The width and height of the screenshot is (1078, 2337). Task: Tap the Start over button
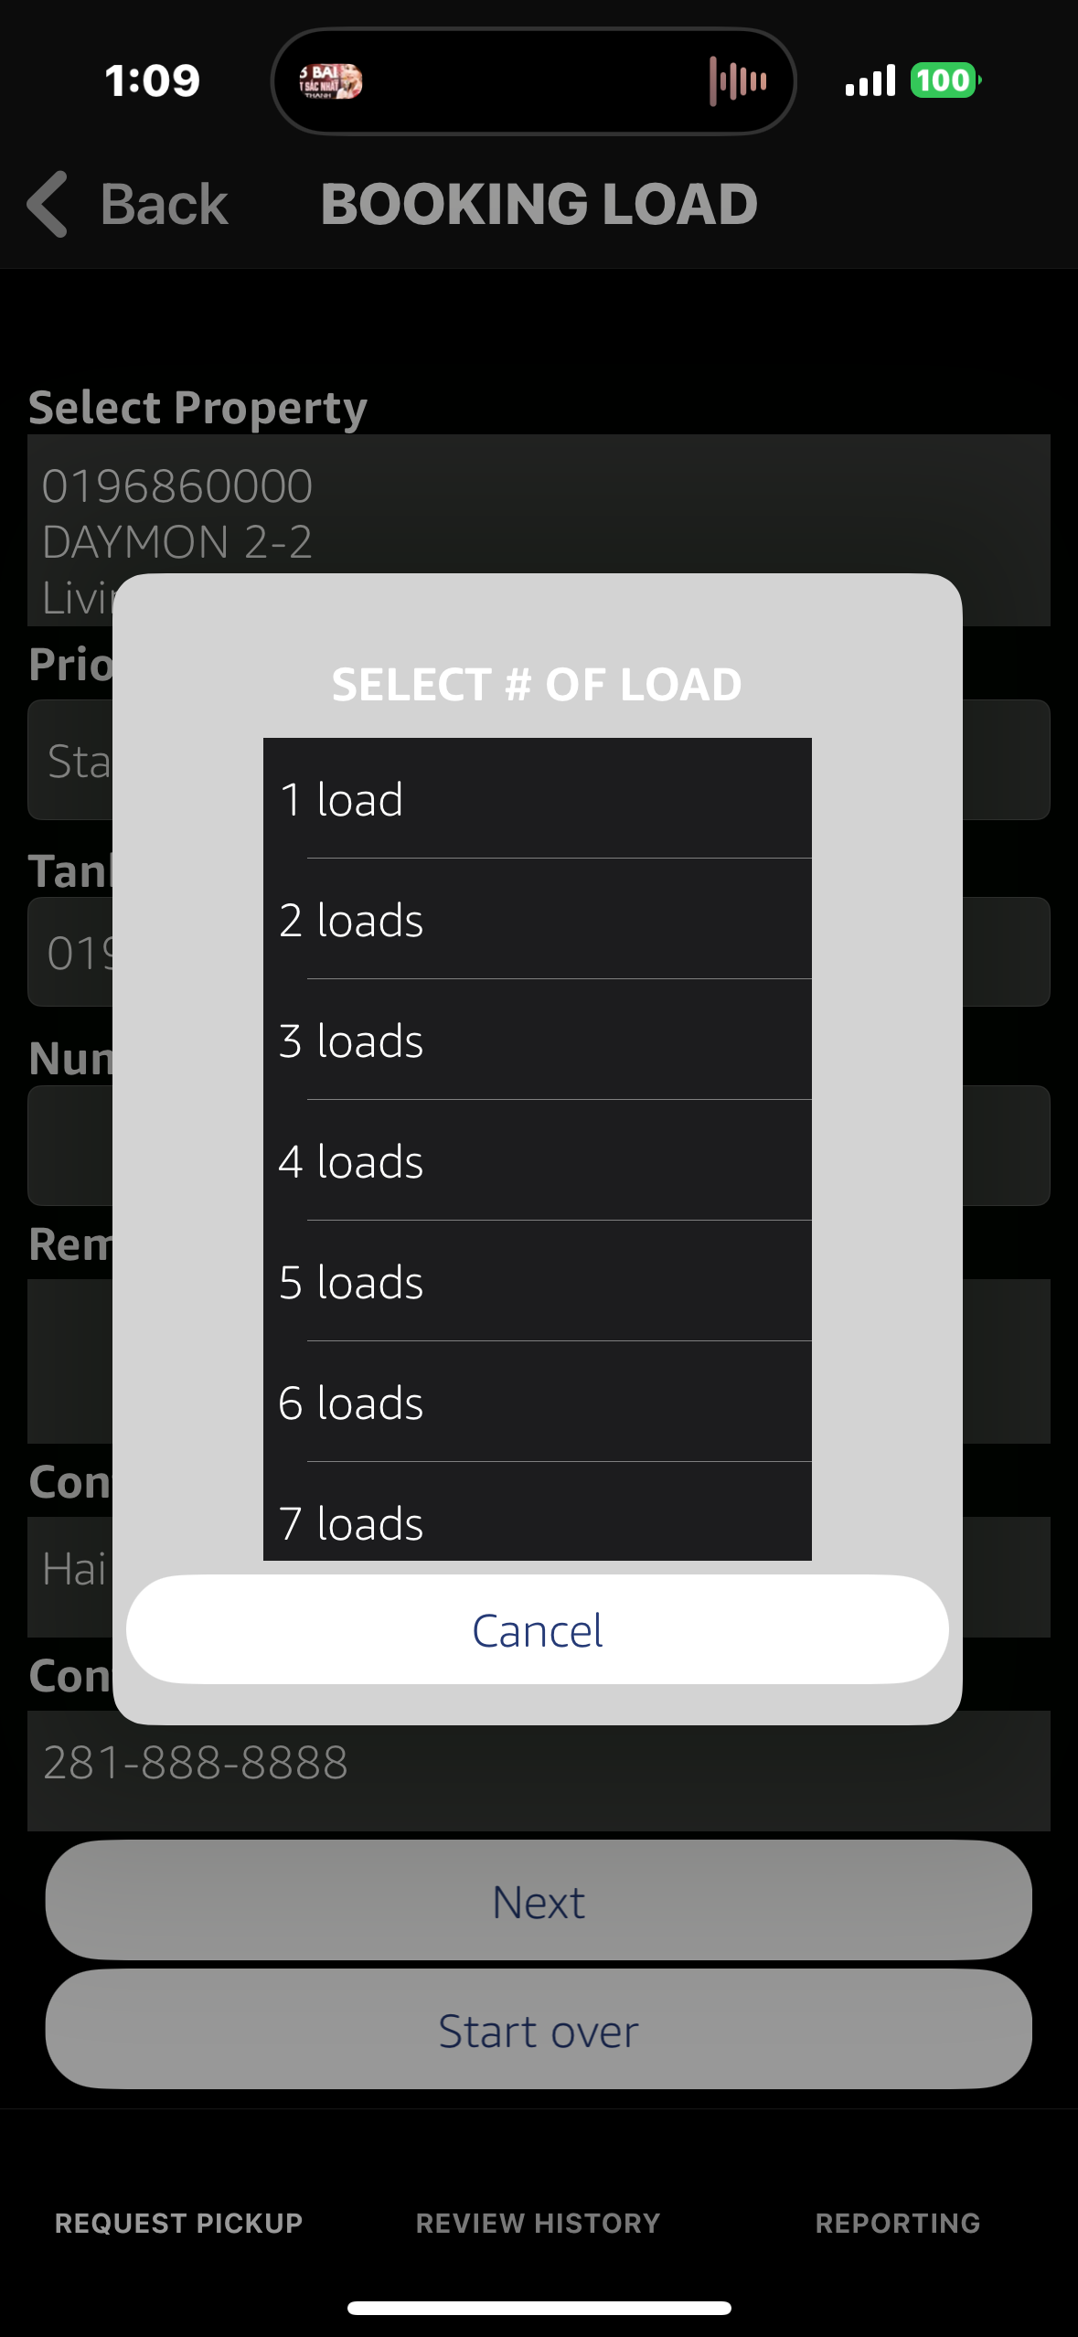[x=539, y=2029]
